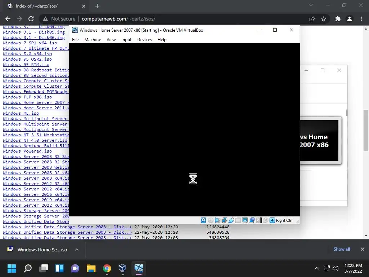Click the shared folders status icon
369x277 pixels.
click(x=238, y=220)
